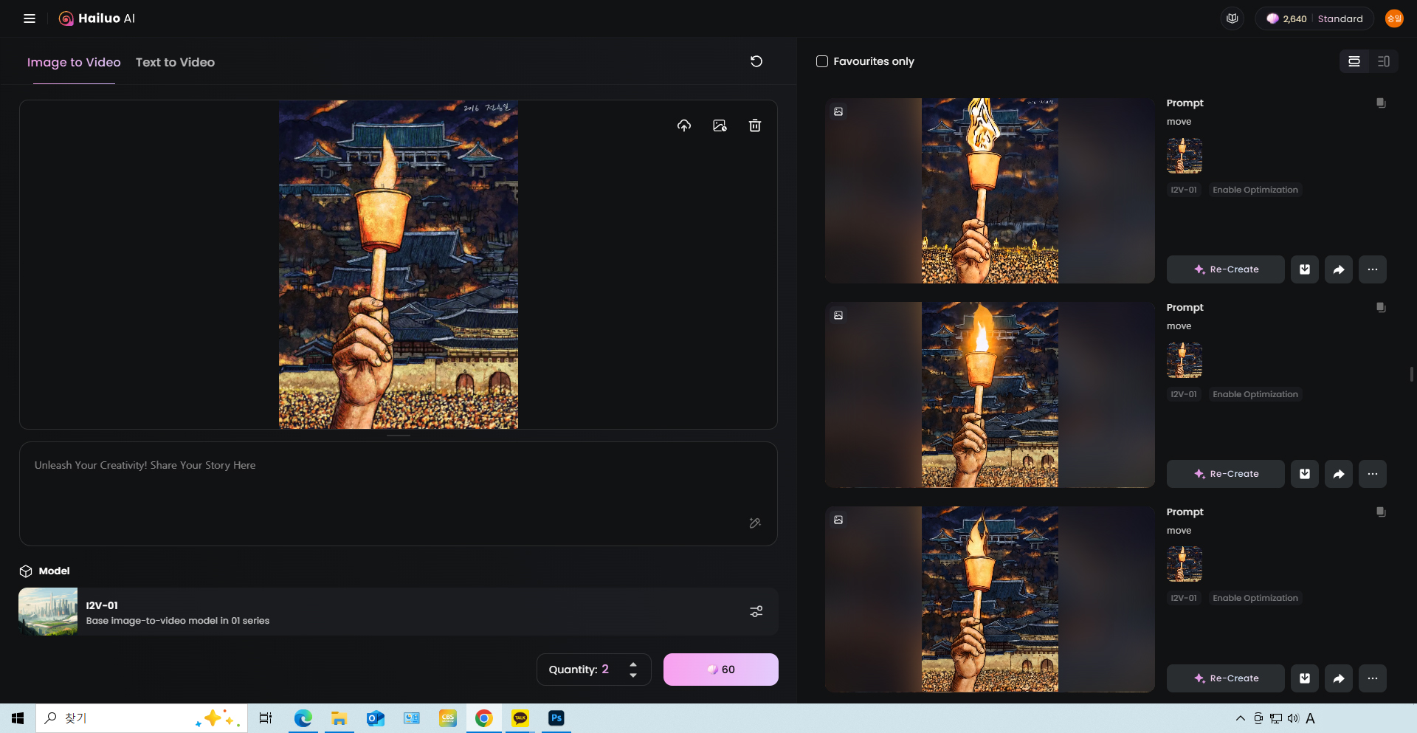Click Enable Optimization tag on third result
This screenshot has height=733, width=1417.
click(x=1255, y=598)
